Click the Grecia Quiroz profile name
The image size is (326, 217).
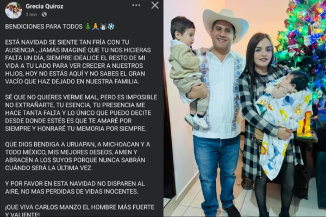coord(45,7)
